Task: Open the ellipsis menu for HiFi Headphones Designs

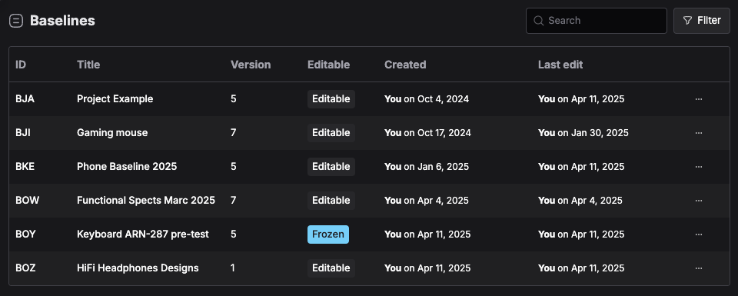Action: coord(699,268)
